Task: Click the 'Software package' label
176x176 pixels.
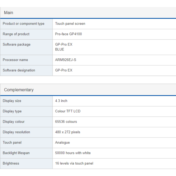Action: click(16, 45)
